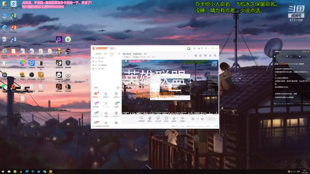Viewport: 310px width, 174px height.
Task: Collapse the toolbox section with the minus circle
Action: [118, 88]
